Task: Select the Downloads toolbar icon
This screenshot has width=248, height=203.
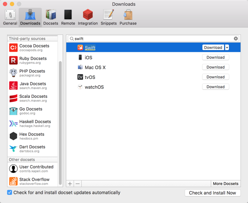Action: coord(30,15)
